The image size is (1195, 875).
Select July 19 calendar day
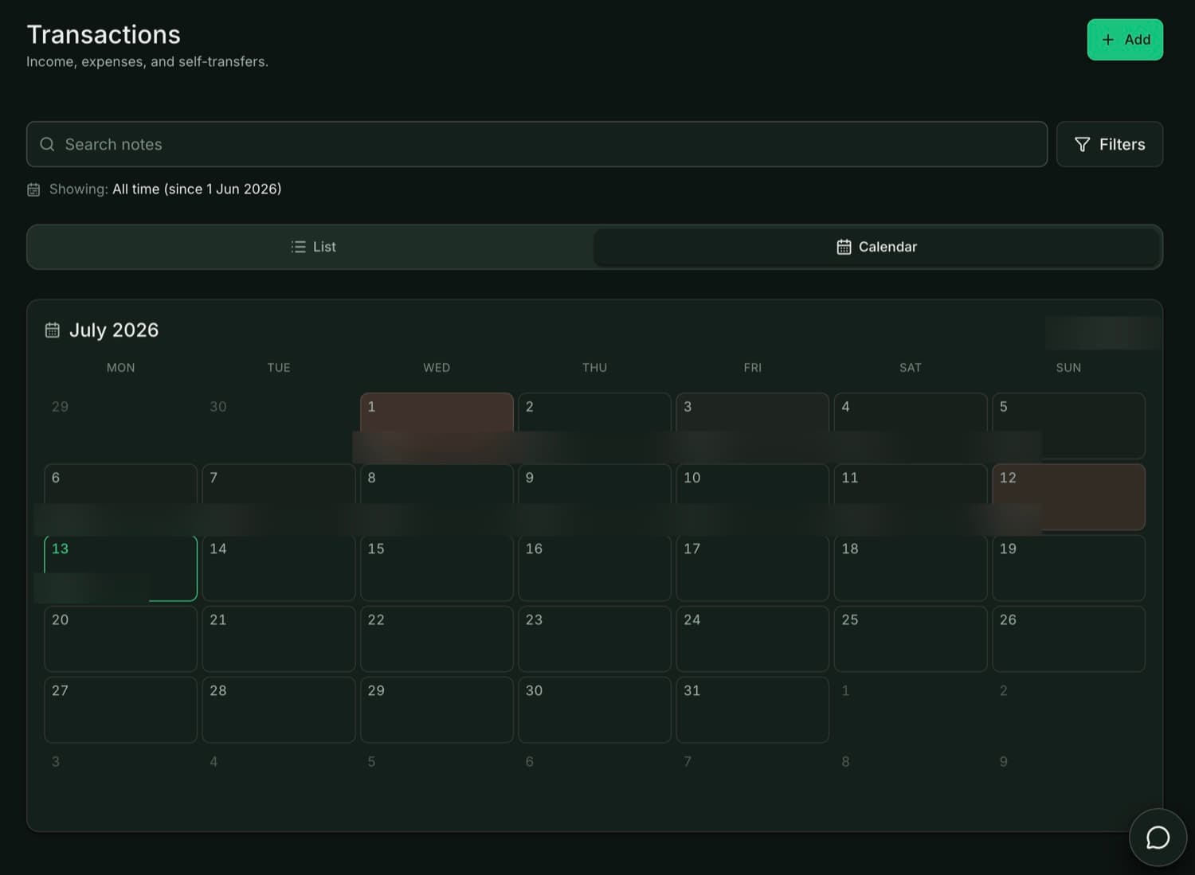click(1068, 568)
